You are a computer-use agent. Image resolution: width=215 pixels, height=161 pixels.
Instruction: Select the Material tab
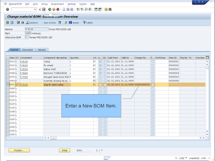[14, 50]
